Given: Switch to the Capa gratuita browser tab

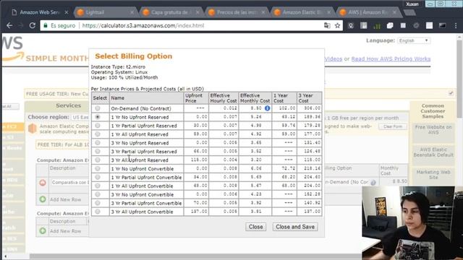Looking at the screenshot, I should tap(171, 12).
